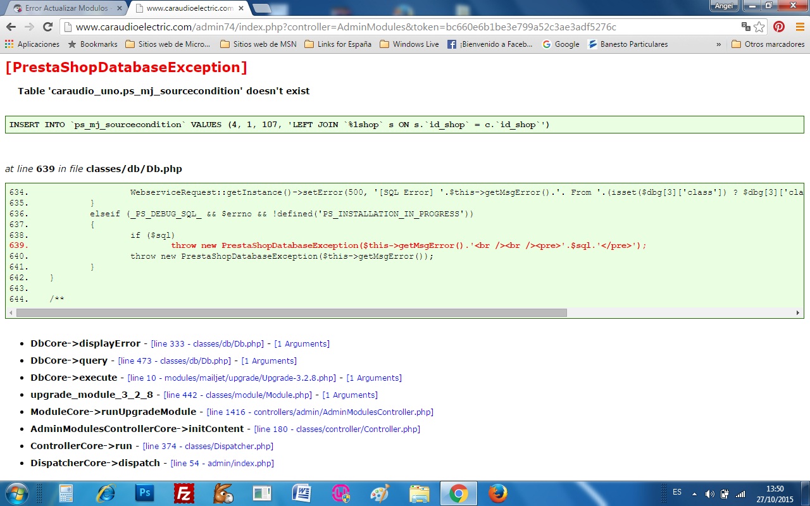Open Banesto Particulares bookmark

point(628,44)
